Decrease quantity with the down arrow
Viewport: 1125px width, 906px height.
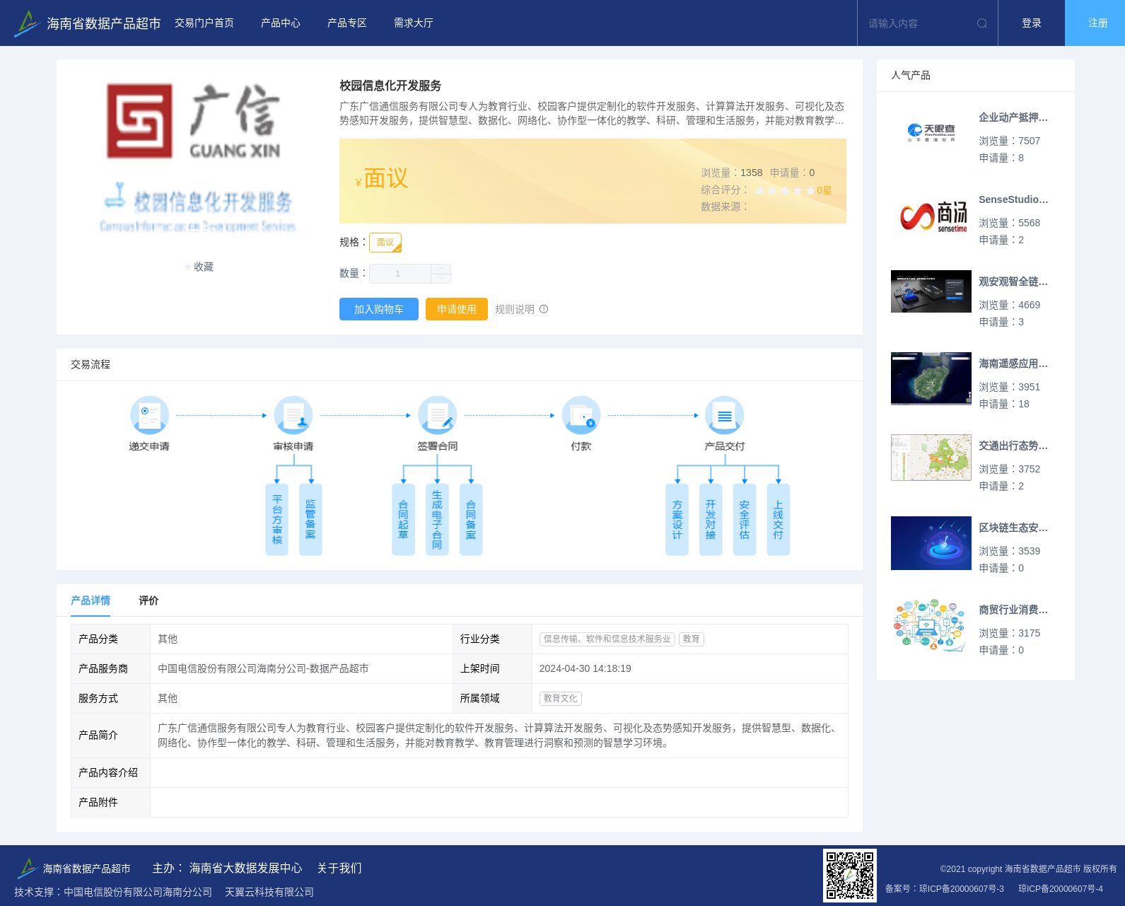(441, 279)
